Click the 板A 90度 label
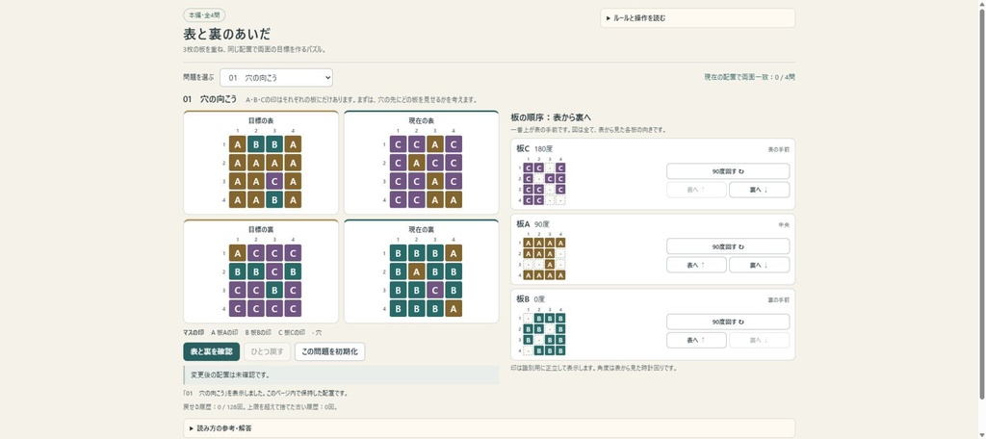This screenshot has height=439, width=986. click(x=533, y=224)
